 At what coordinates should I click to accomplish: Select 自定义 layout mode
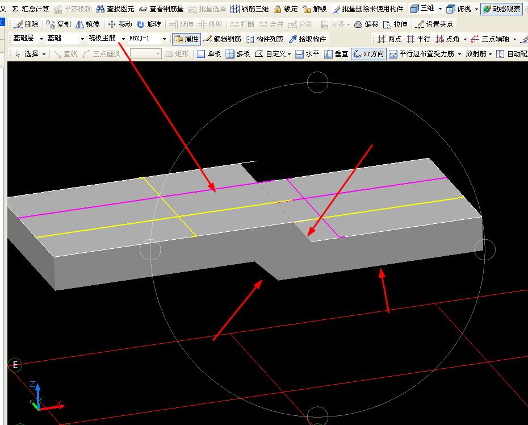[270, 54]
